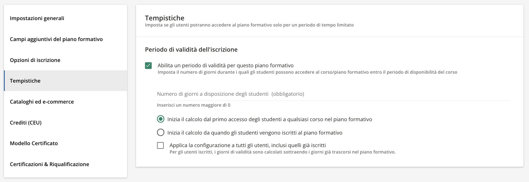The width and height of the screenshot is (529, 182).
Task: Open the Impostazioni generali section
Action: click(x=37, y=18)
